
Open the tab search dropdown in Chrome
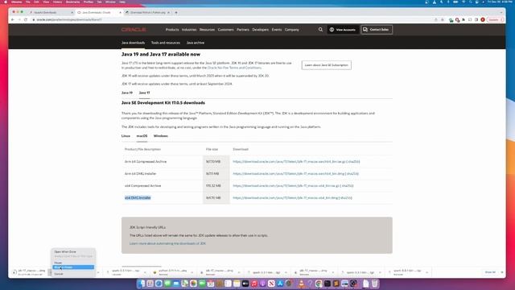coord(501,13)
